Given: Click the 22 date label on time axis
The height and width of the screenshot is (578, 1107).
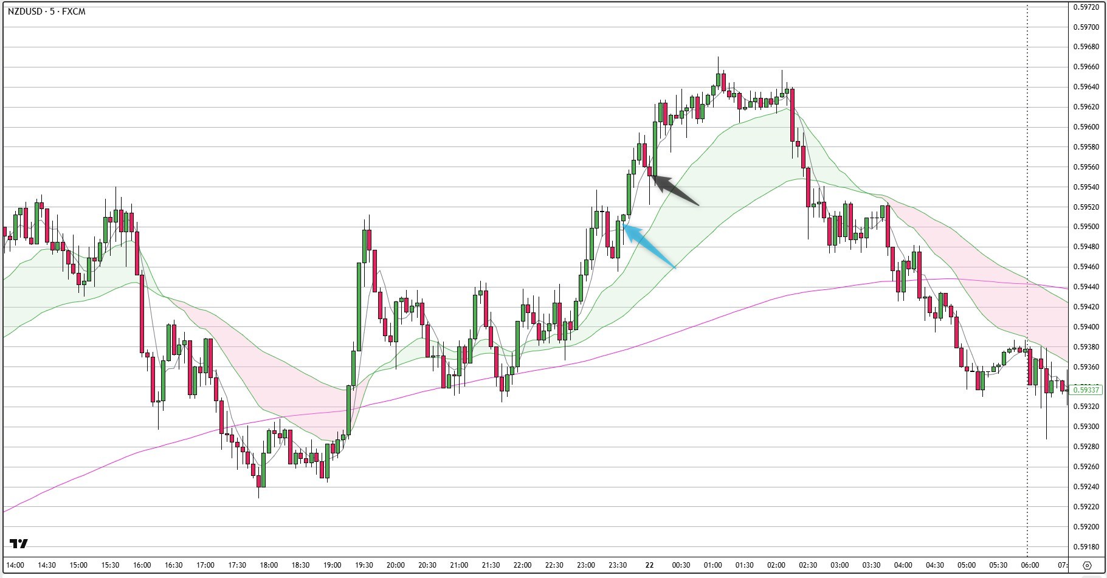Looking at the screenshot, I should pyautogui.click(x=649, y=565).
